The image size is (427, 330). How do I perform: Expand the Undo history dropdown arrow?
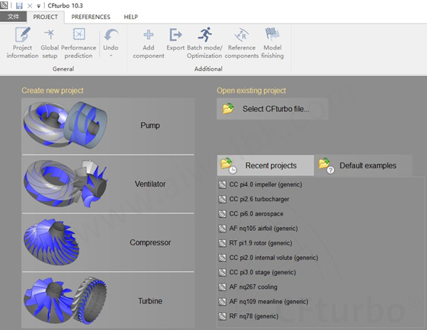[x=111, y=56]
